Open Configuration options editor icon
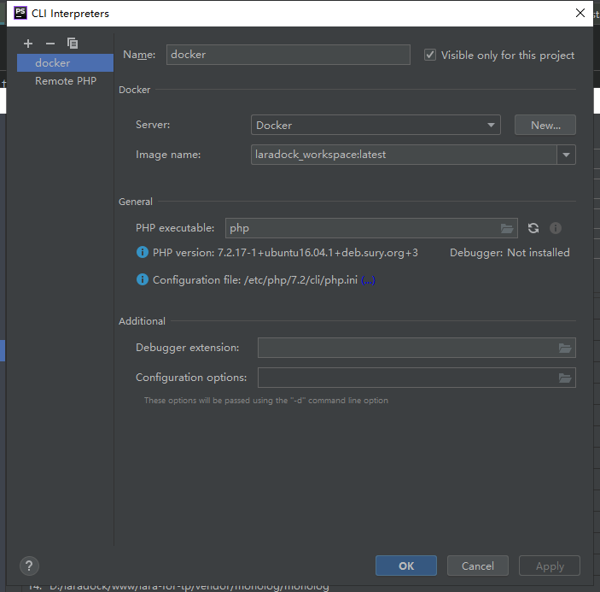 [x=564, y=378]
